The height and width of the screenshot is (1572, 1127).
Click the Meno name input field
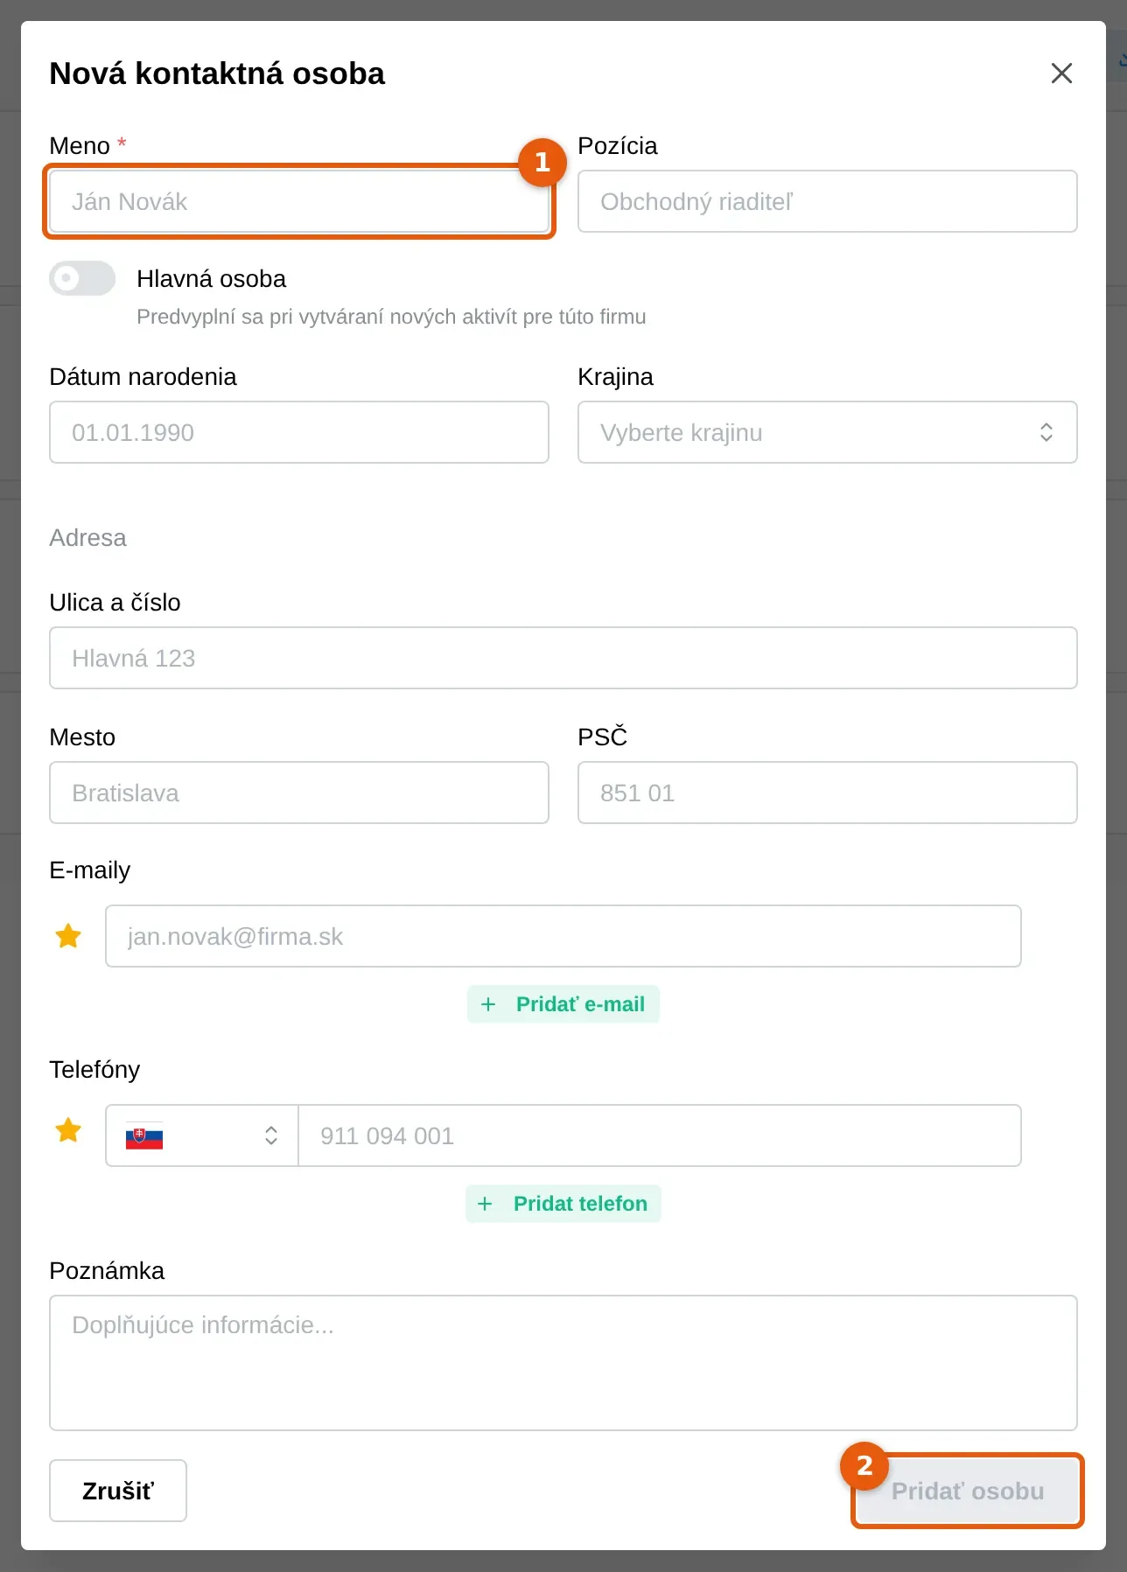point(299,201)
